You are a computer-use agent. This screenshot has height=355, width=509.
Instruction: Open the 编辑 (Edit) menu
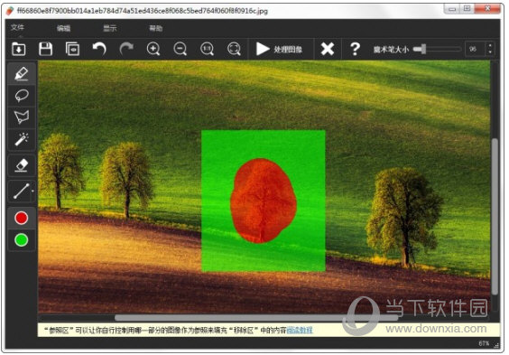pyautogui.click(x=63, y=28)
